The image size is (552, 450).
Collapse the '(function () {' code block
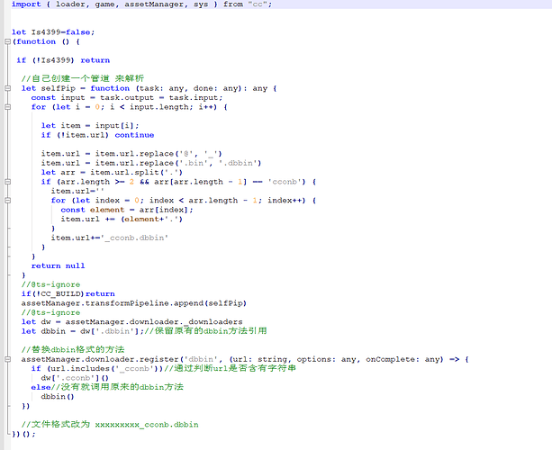pyautogui.click(x=8, y=41)
